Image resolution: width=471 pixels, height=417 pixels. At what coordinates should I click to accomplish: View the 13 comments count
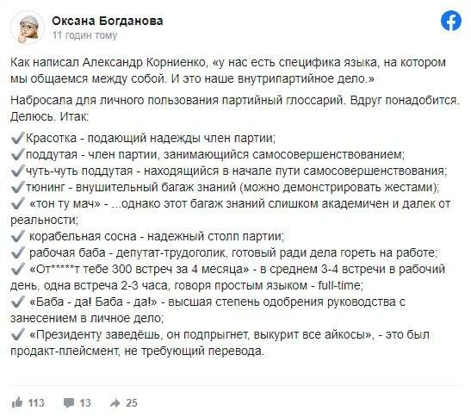(85, 403)
